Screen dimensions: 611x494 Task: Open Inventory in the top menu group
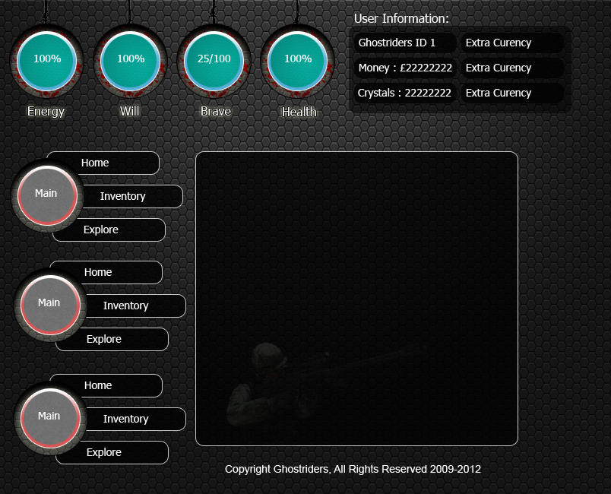click(x=131, y=196)
